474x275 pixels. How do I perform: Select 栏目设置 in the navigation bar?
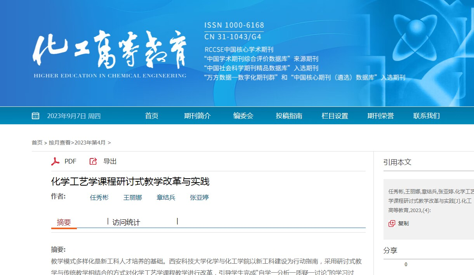335,116
